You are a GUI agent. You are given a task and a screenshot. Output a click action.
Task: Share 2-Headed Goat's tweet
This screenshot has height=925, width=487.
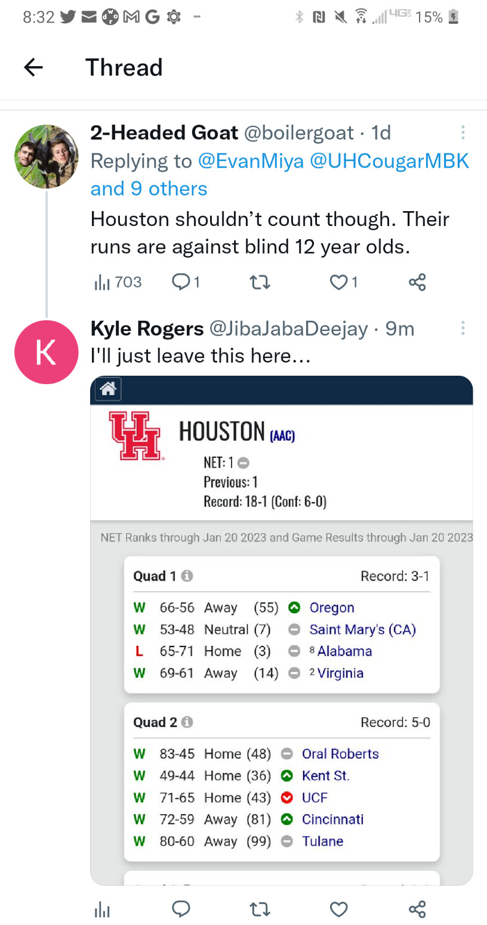pos(417,282)
